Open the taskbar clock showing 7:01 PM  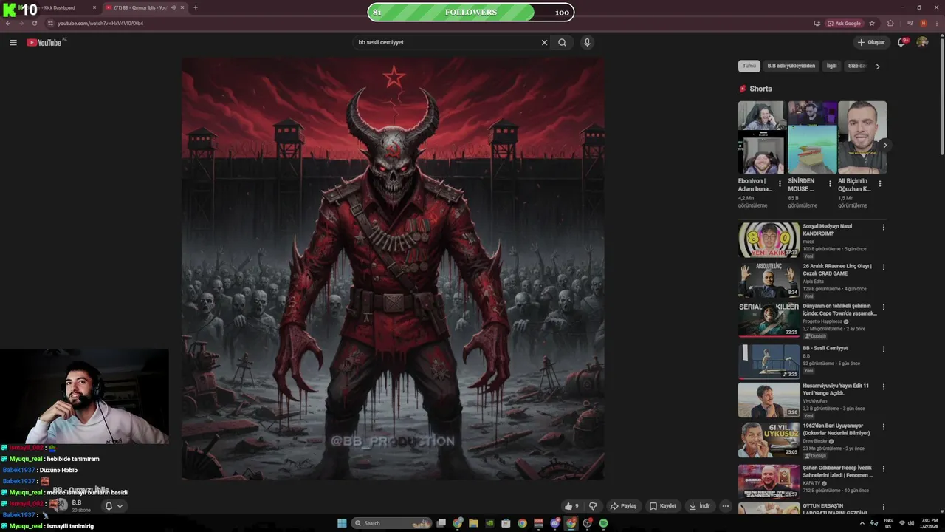(929, 523)
